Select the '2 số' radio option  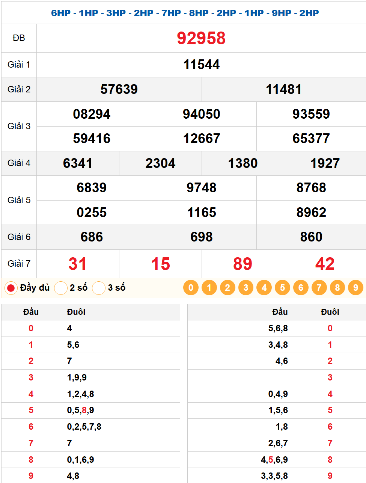[61, 288]
